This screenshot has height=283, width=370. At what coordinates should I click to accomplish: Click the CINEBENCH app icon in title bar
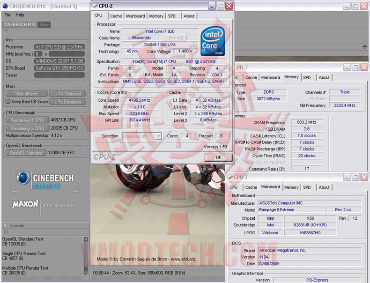pos(5,6)
